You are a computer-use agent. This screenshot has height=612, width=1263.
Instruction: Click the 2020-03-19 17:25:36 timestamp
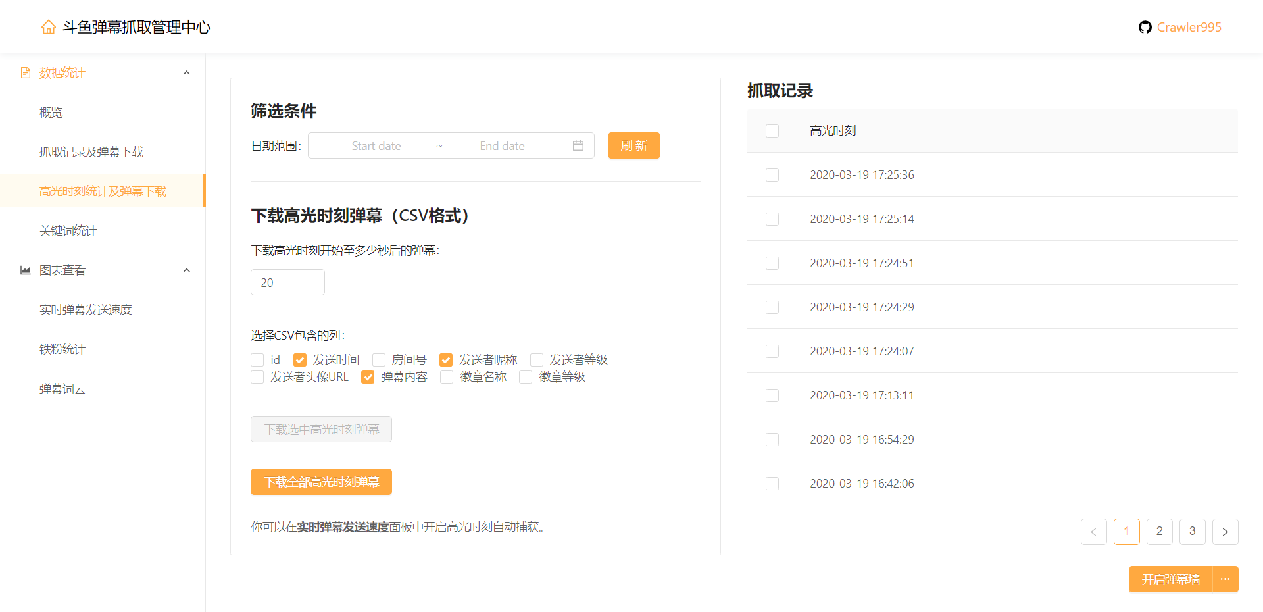tap(862, 175)
